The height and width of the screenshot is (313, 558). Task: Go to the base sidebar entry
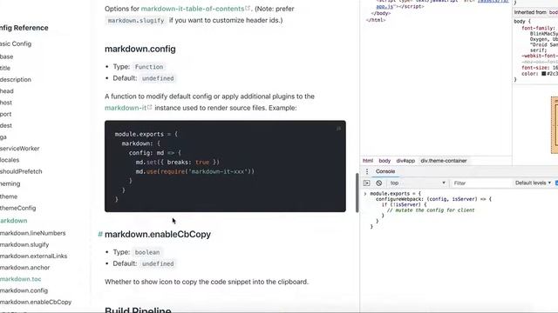7,57
